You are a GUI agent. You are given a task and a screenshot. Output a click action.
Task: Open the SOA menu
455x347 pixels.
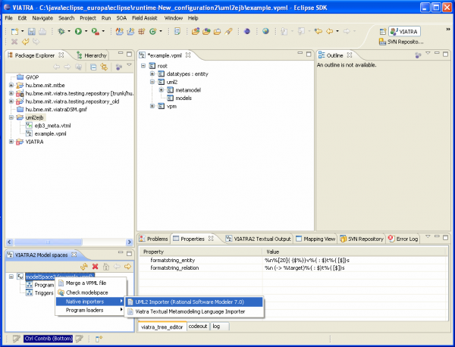tap(121, 18)
